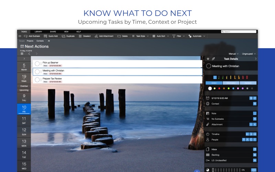Click the rocket icon in Task Details
The image size is (275, 172).
213,59
